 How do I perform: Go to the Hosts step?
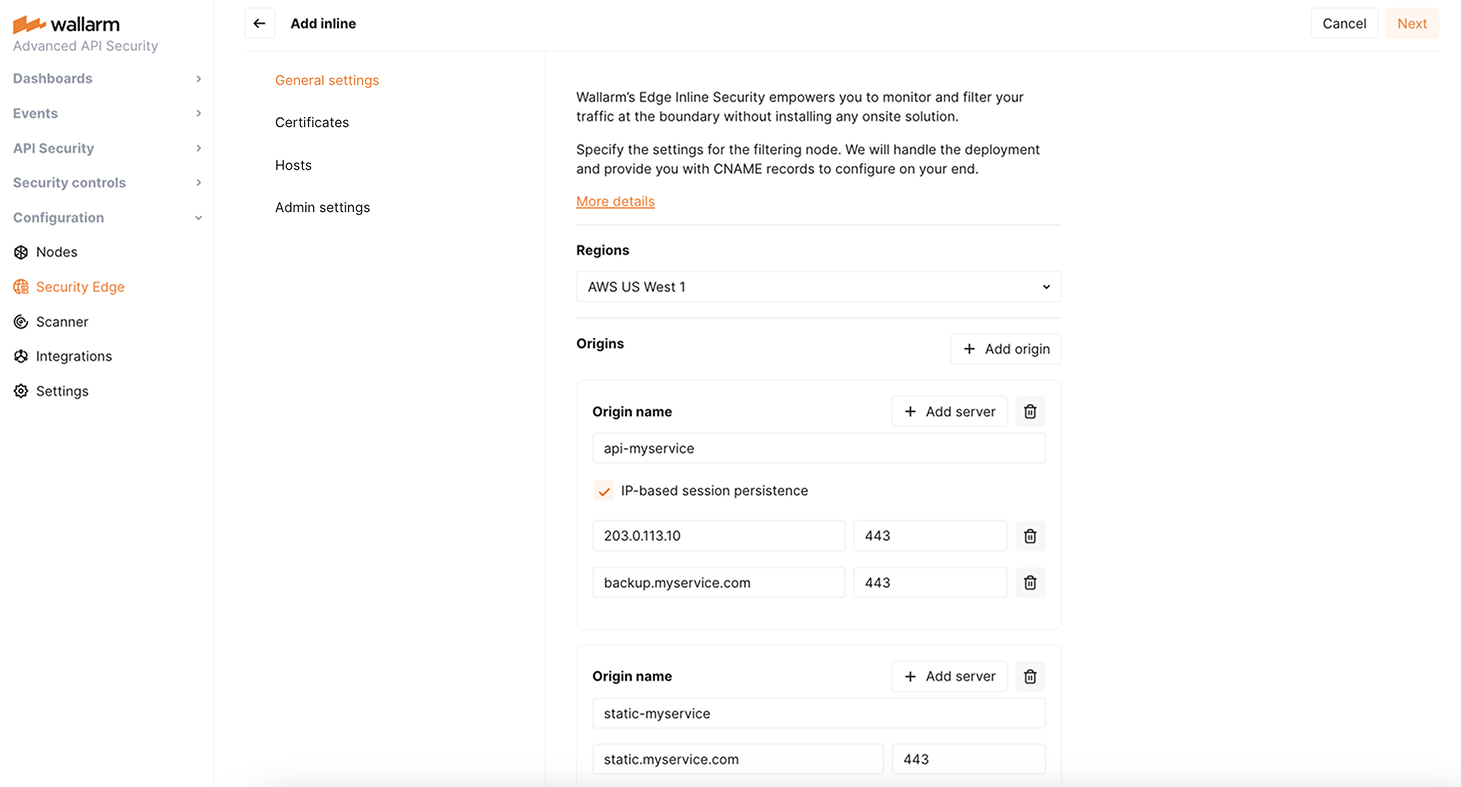[x=293, y=165]
